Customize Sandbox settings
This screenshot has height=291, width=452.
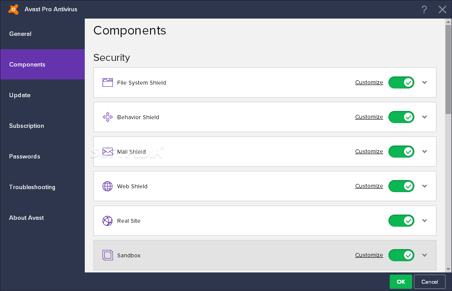369,255
